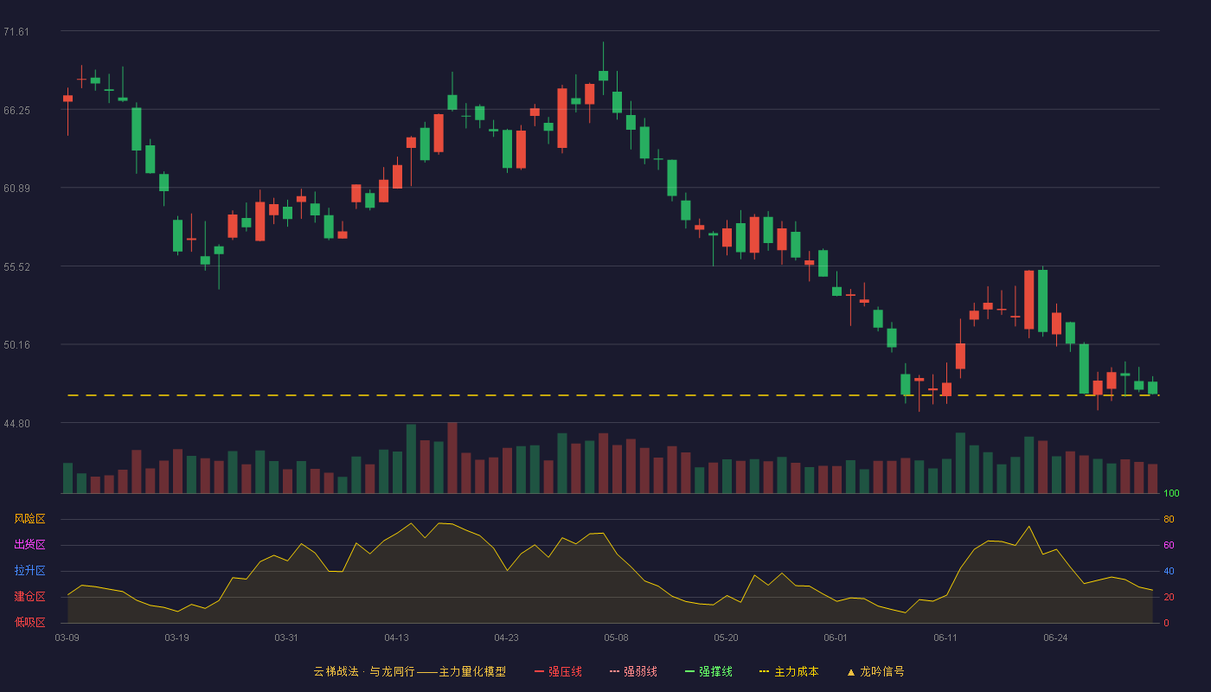1211x692 pixels.
Task: Click the 71.61 price axis label
Action: 16,32
